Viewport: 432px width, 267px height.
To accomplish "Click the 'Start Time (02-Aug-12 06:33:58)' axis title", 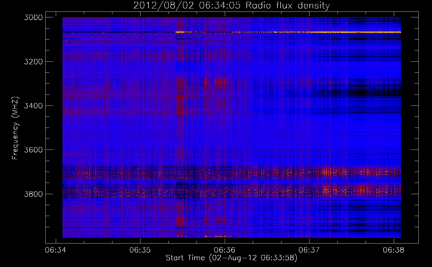I will click(x=231, y=258).
